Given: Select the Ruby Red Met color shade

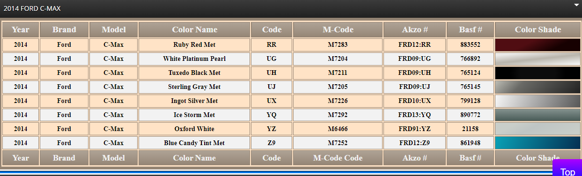Looking at the screenshot, I should click(x=538, y=45).
